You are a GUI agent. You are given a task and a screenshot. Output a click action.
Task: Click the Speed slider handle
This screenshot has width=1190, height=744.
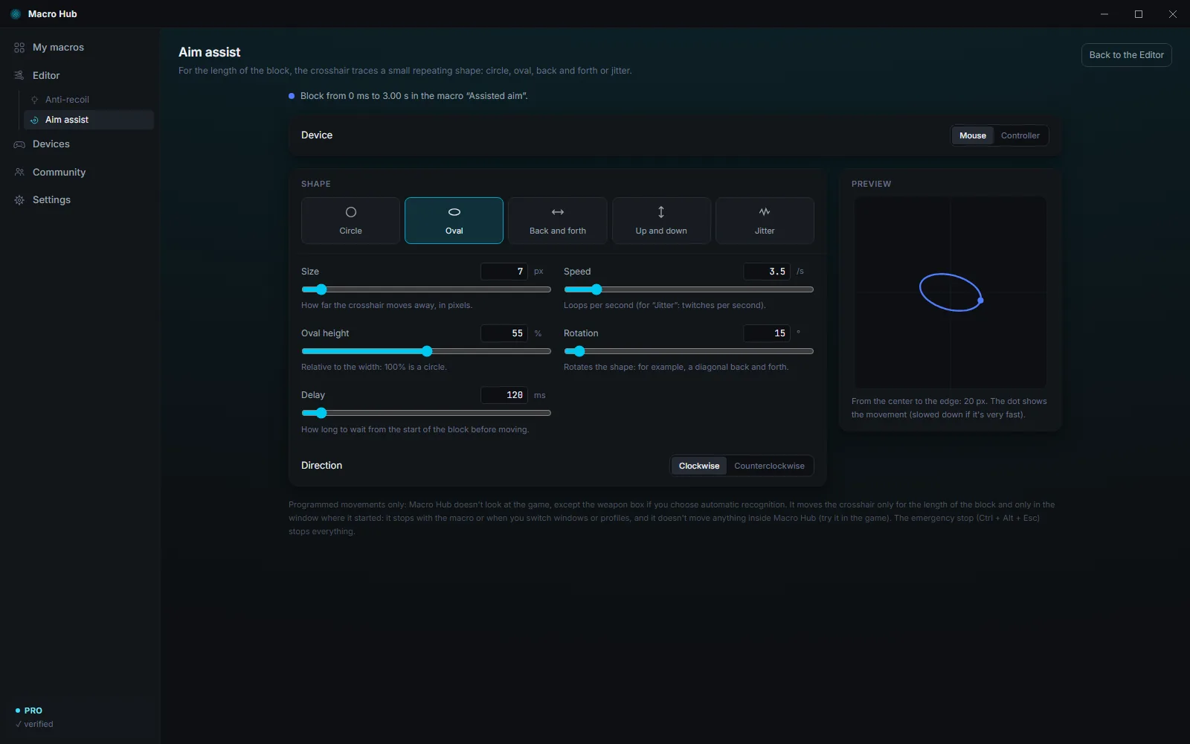[596, 289]
